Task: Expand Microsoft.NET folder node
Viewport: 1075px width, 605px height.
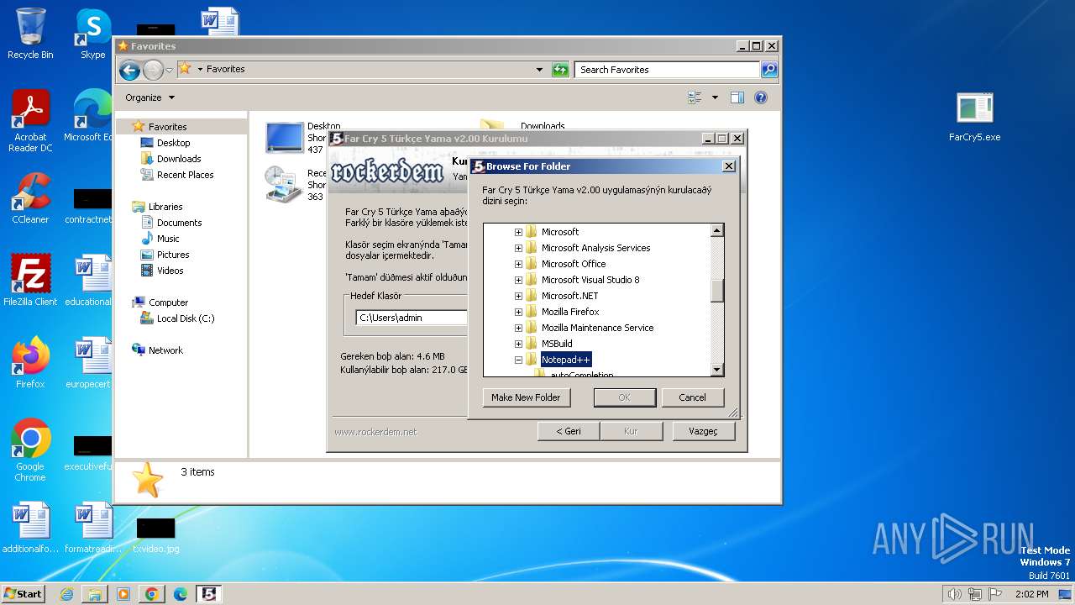Action: coord(518,296)
